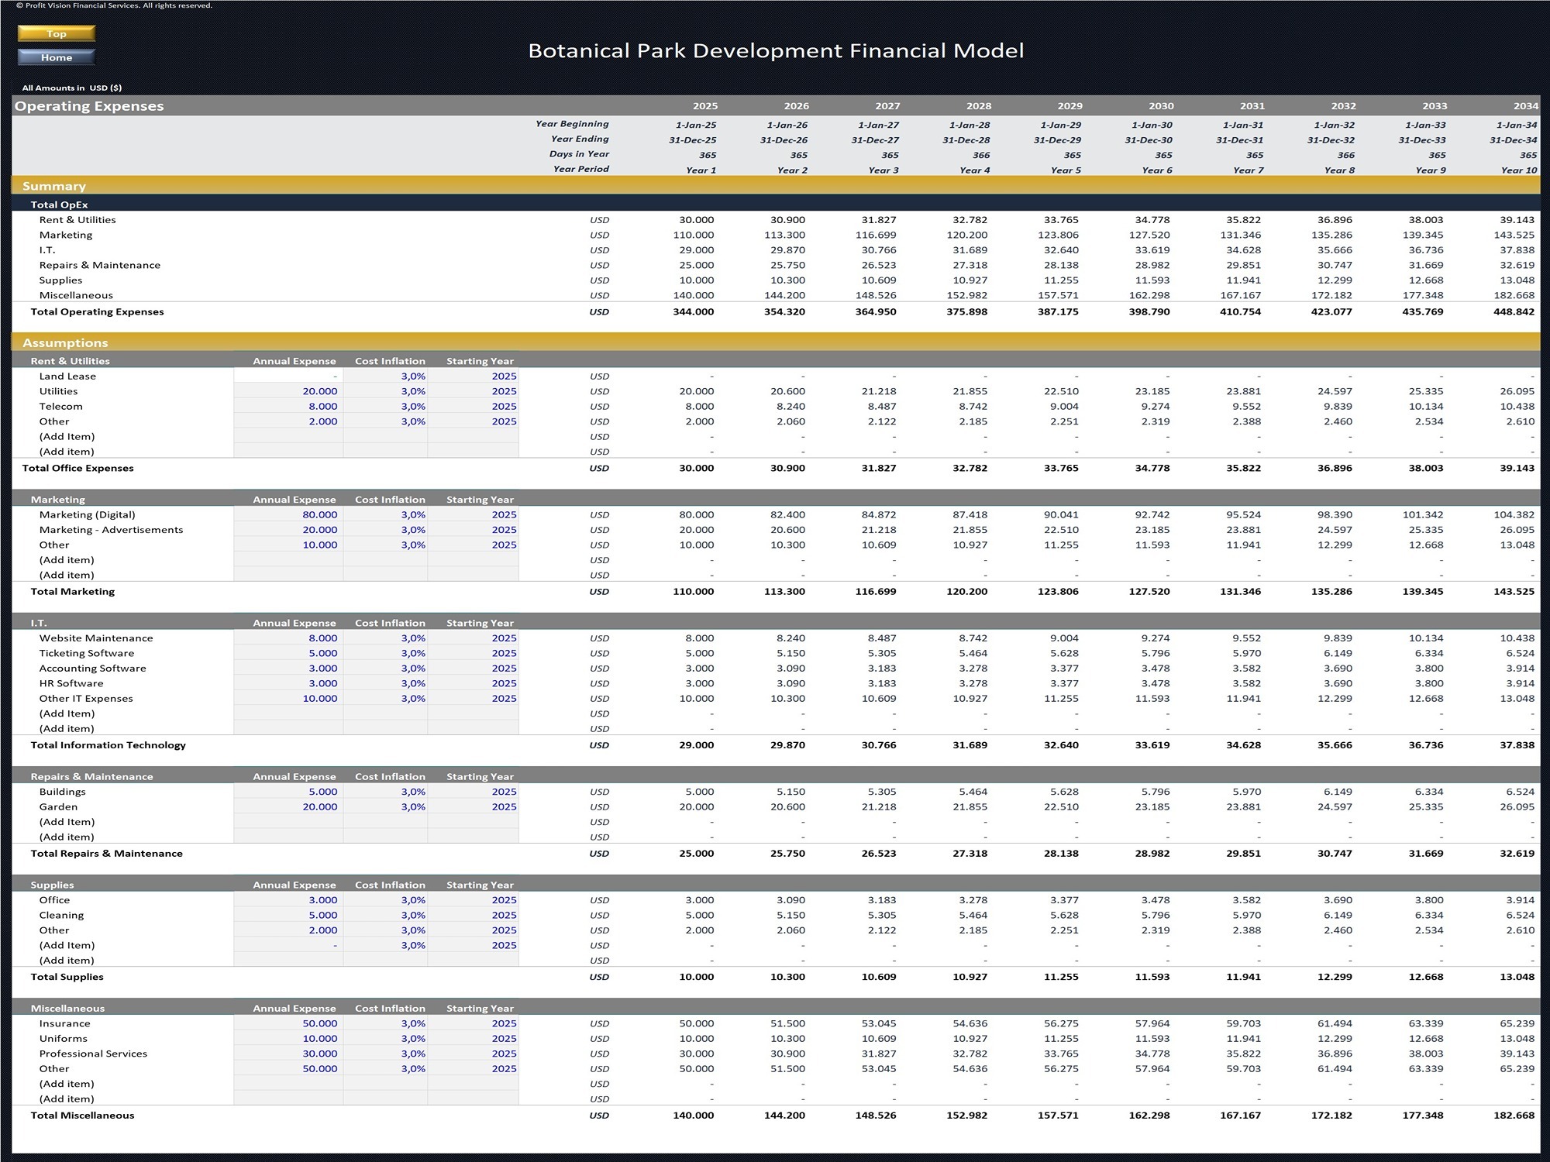1550x1162 pixels.
Task: Select the Miscellaneous assumptions section header
Action: click(x=67, y=1008)
